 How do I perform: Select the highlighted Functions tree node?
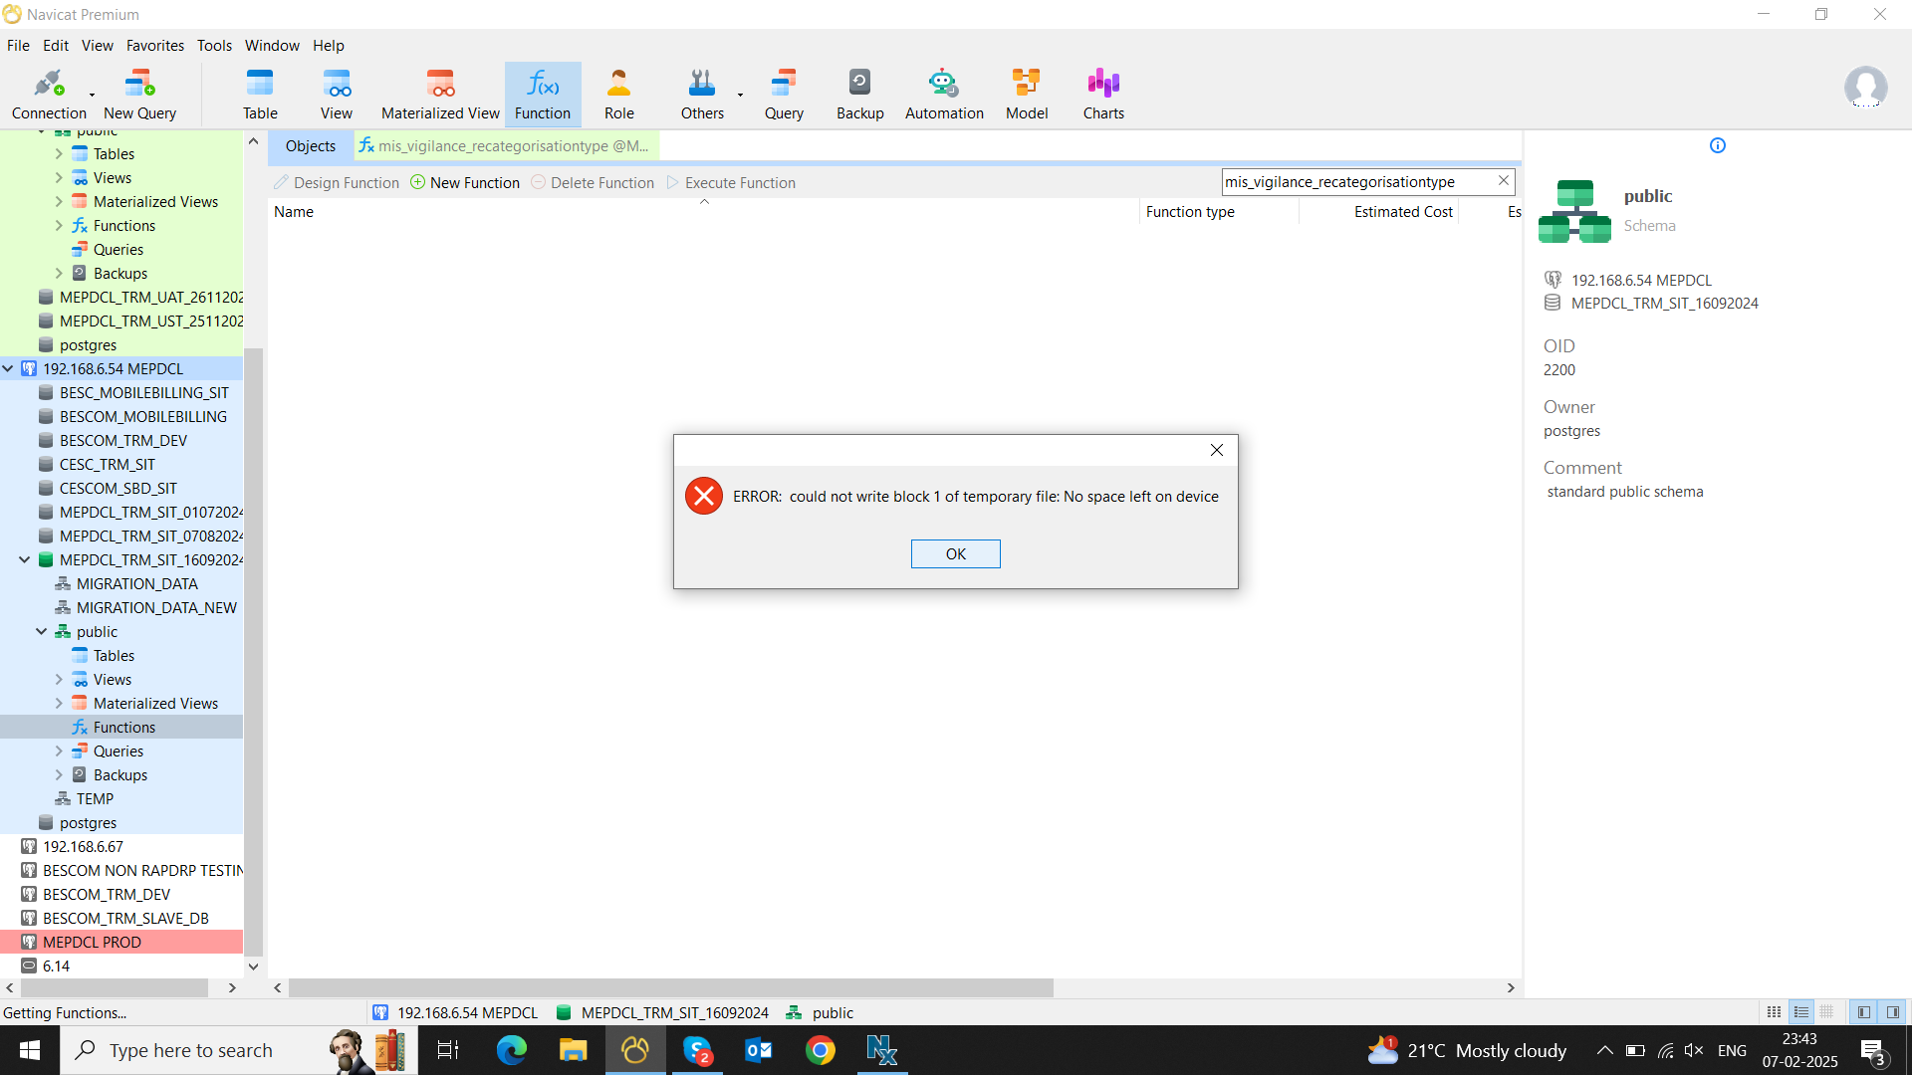point(121,728)
